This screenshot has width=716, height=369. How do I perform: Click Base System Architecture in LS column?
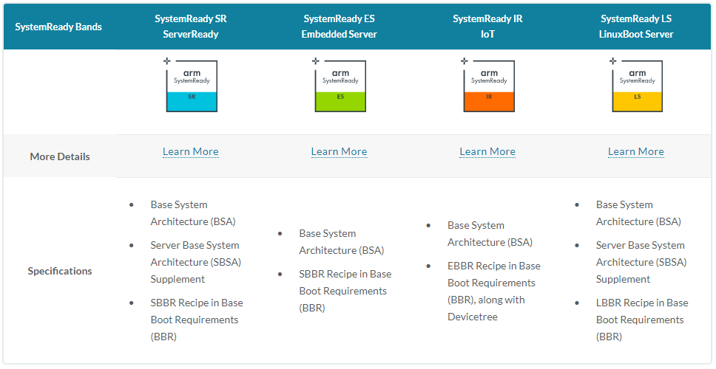[638, 213]
